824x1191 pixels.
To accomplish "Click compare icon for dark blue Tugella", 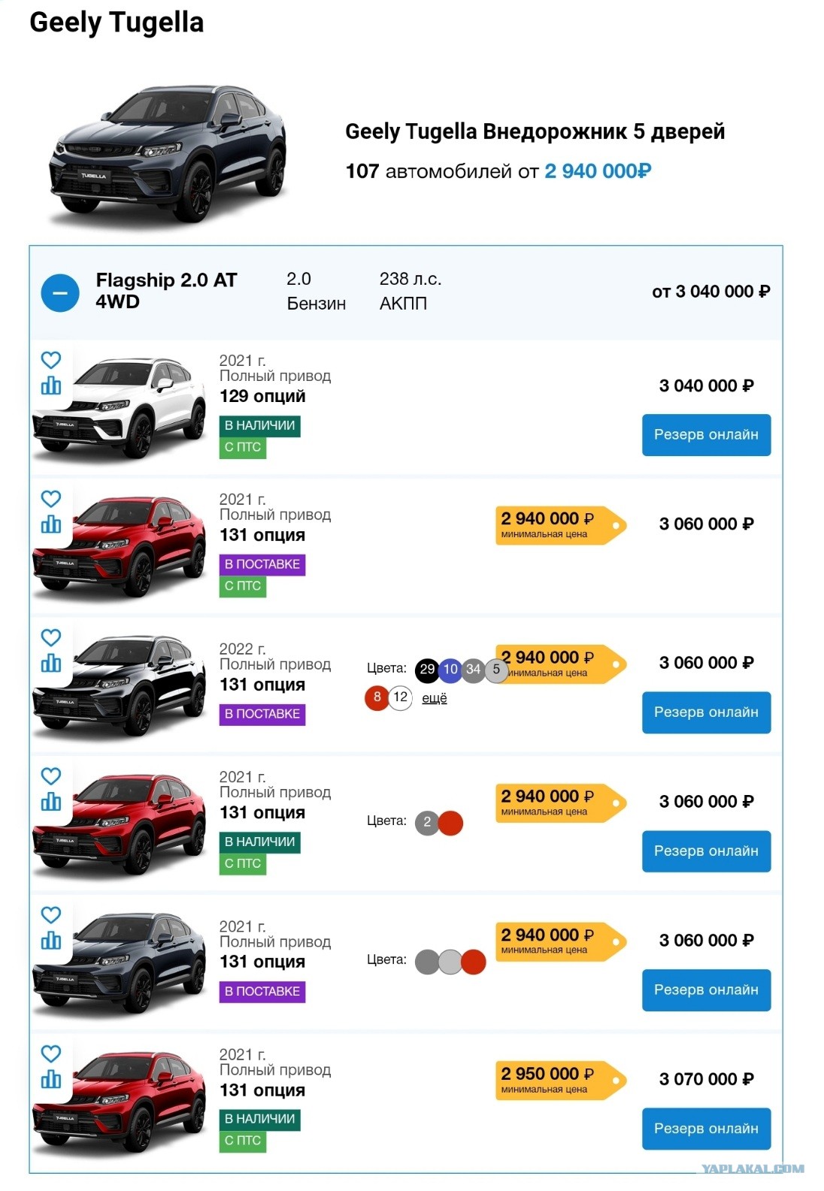I will point(50,940).
